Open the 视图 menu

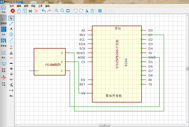26,6
